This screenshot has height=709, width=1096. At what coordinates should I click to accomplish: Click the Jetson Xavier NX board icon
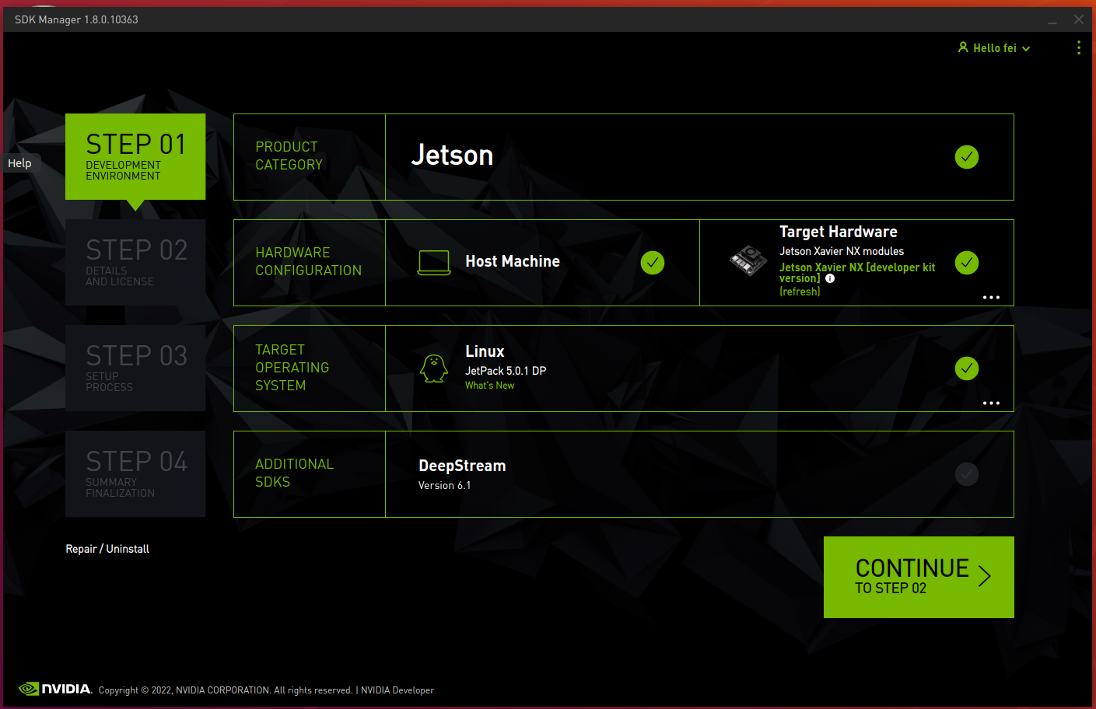pyautogui.click(x=748, y=260)
